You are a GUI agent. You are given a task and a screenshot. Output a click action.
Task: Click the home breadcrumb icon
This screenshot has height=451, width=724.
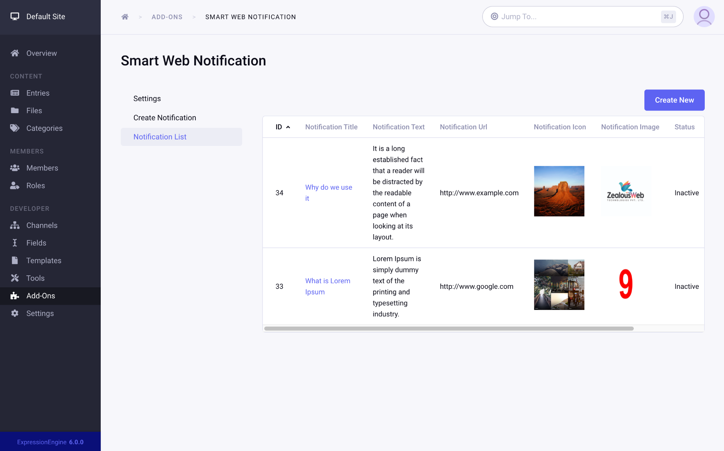(125, 17)
